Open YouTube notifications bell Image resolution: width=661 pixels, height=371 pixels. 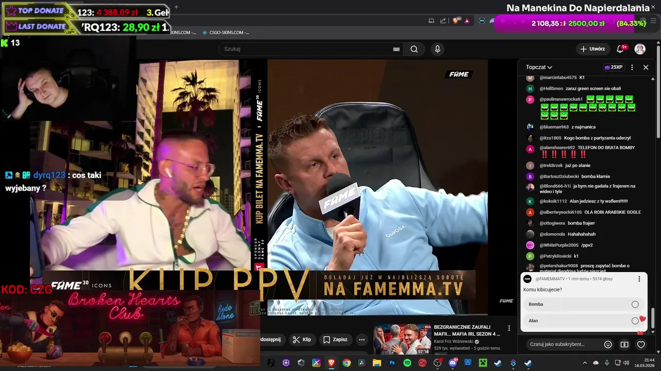[x=621, y=48]
